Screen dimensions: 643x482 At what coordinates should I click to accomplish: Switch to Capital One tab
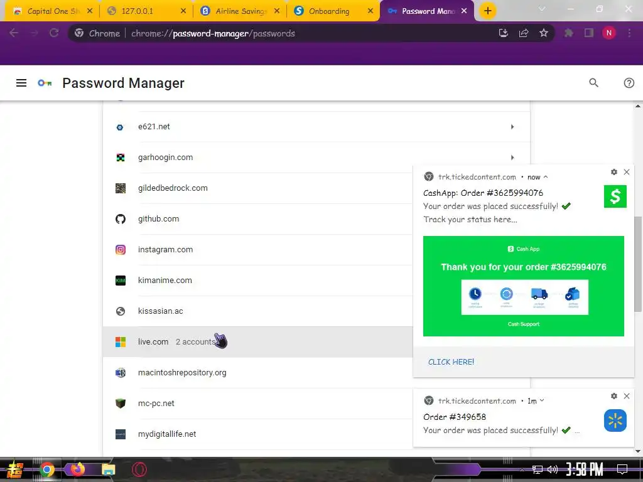coord(52,11)
